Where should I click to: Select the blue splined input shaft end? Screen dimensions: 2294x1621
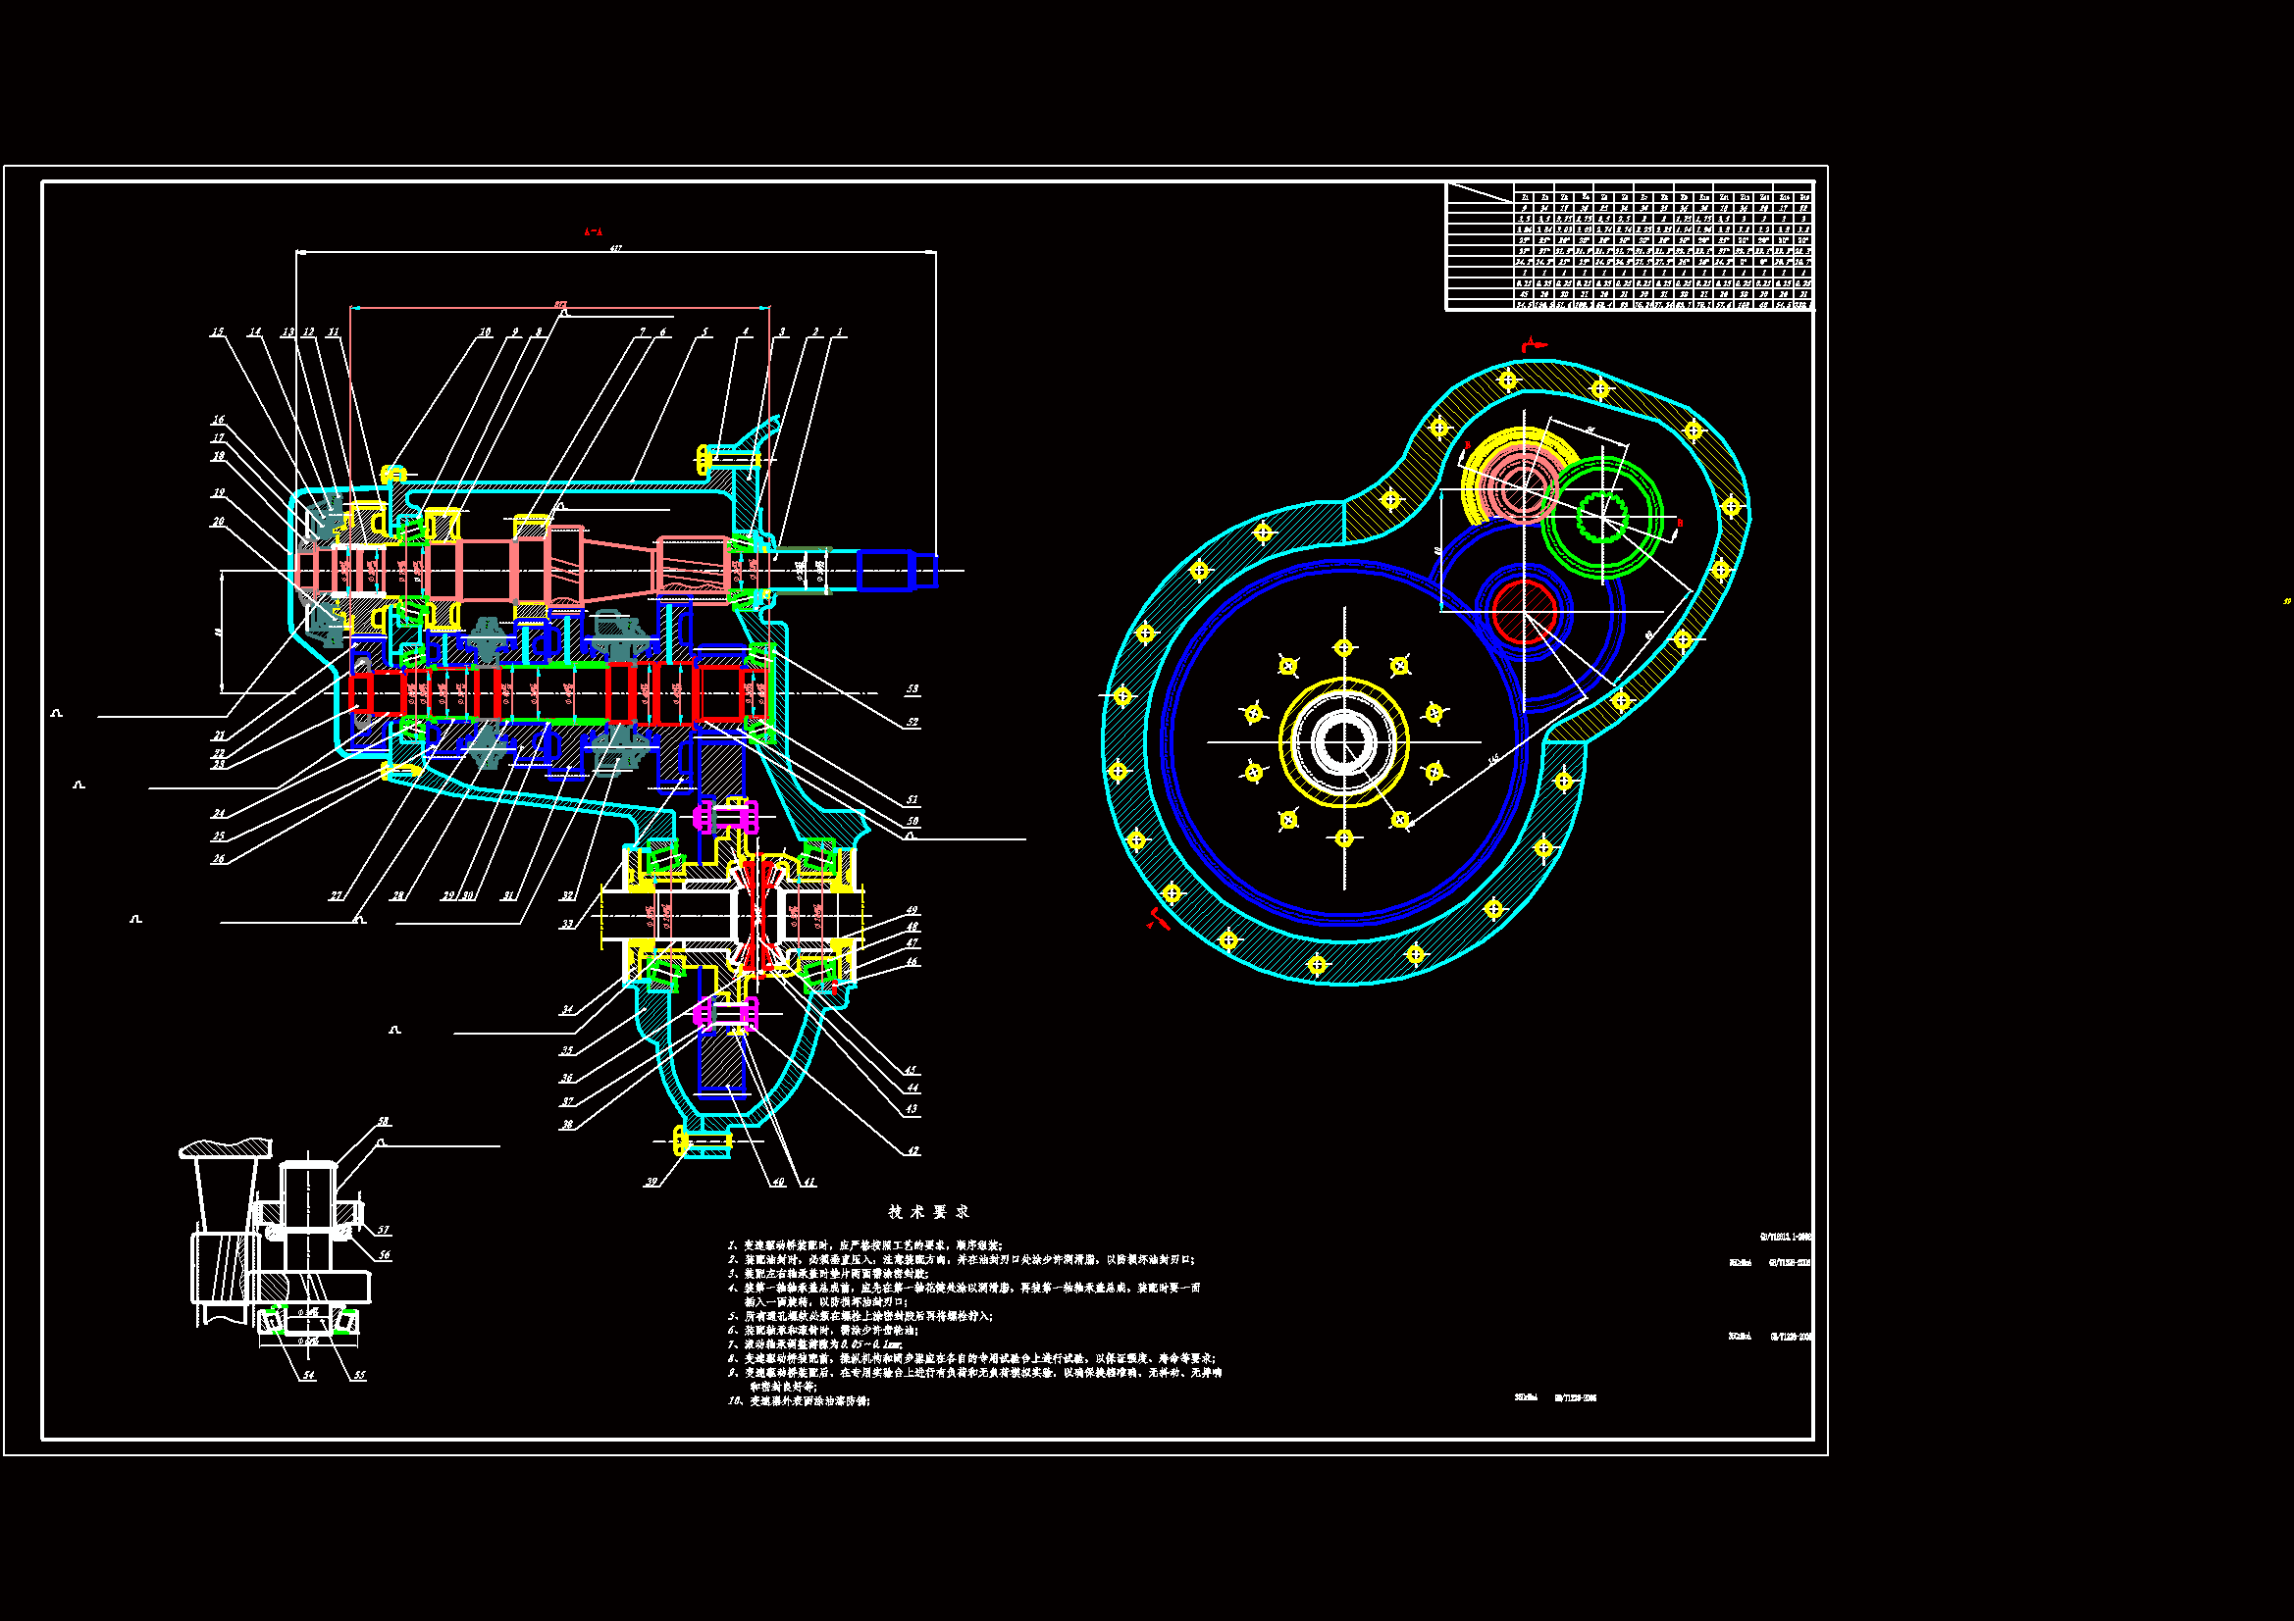[895, 571]
